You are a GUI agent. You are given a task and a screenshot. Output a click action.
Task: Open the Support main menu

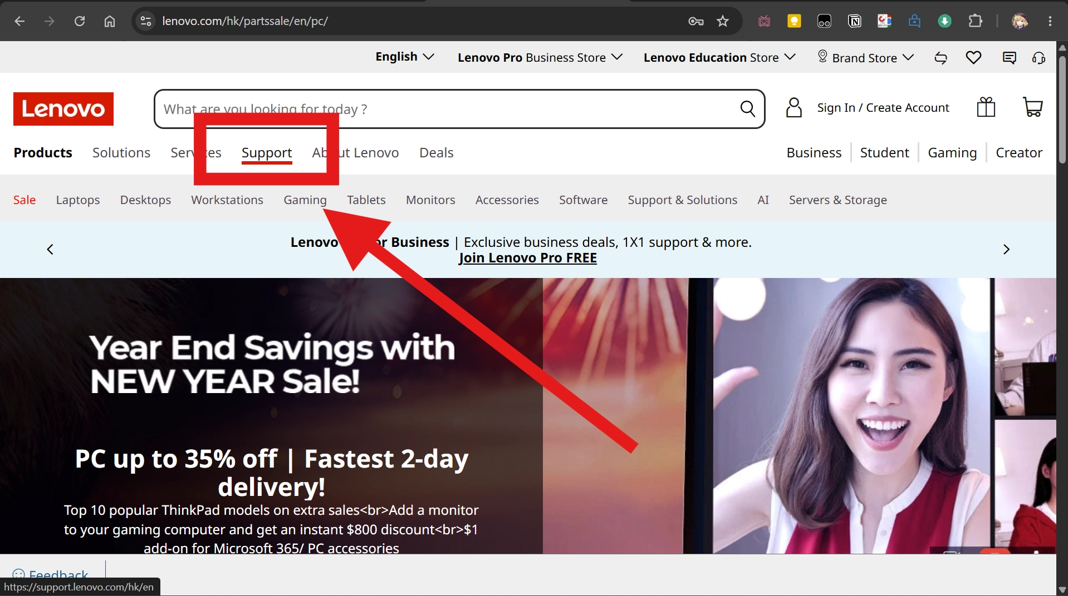(x=267, y=153)
